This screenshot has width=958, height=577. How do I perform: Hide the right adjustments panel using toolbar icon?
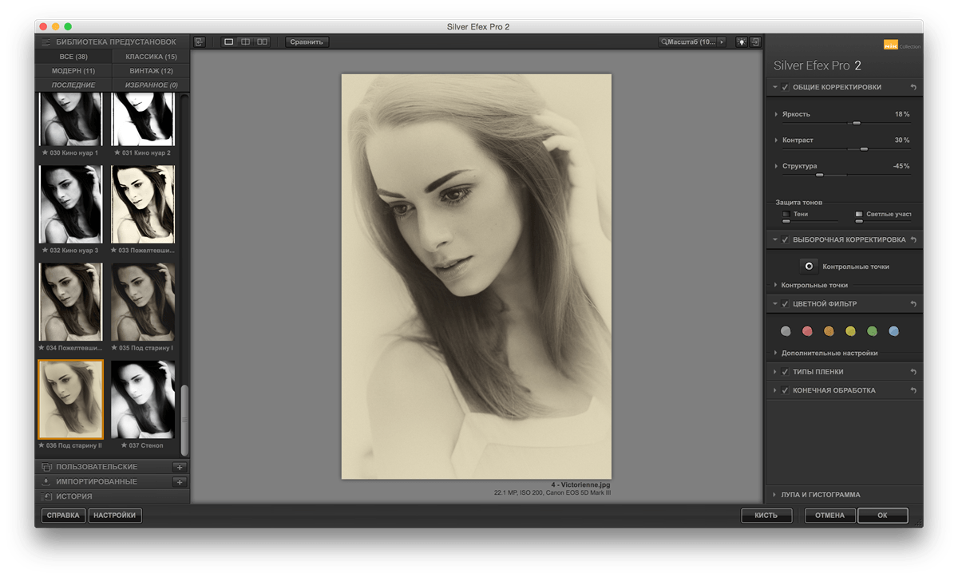(x=755, y=41)
